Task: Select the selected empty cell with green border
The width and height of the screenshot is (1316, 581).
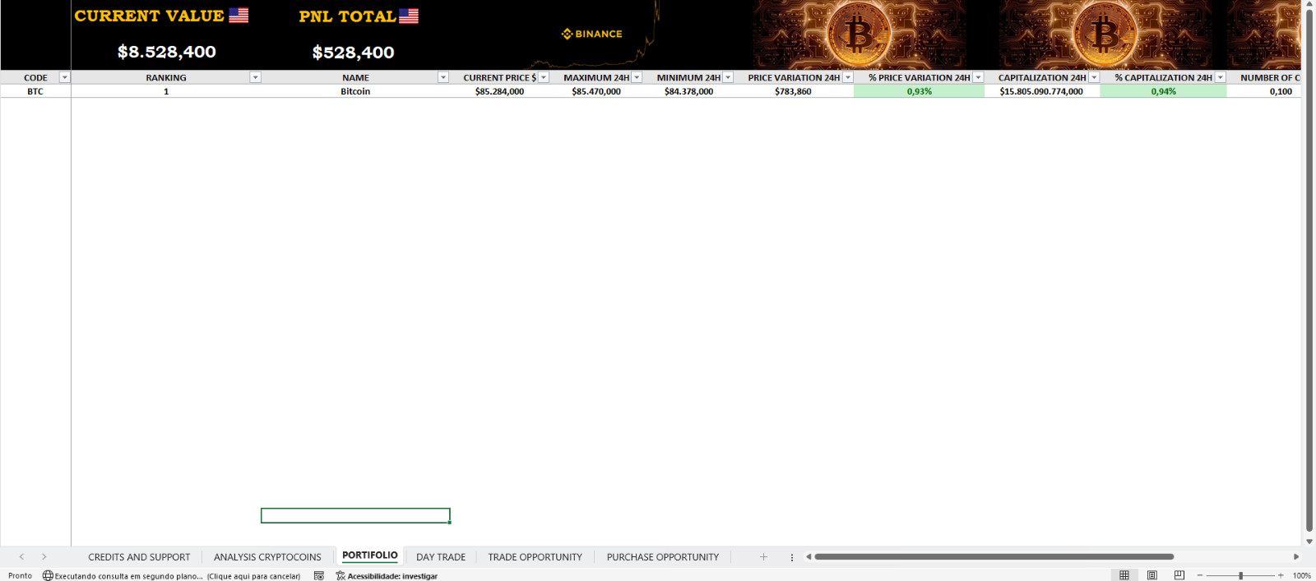Action: (355, 515)
